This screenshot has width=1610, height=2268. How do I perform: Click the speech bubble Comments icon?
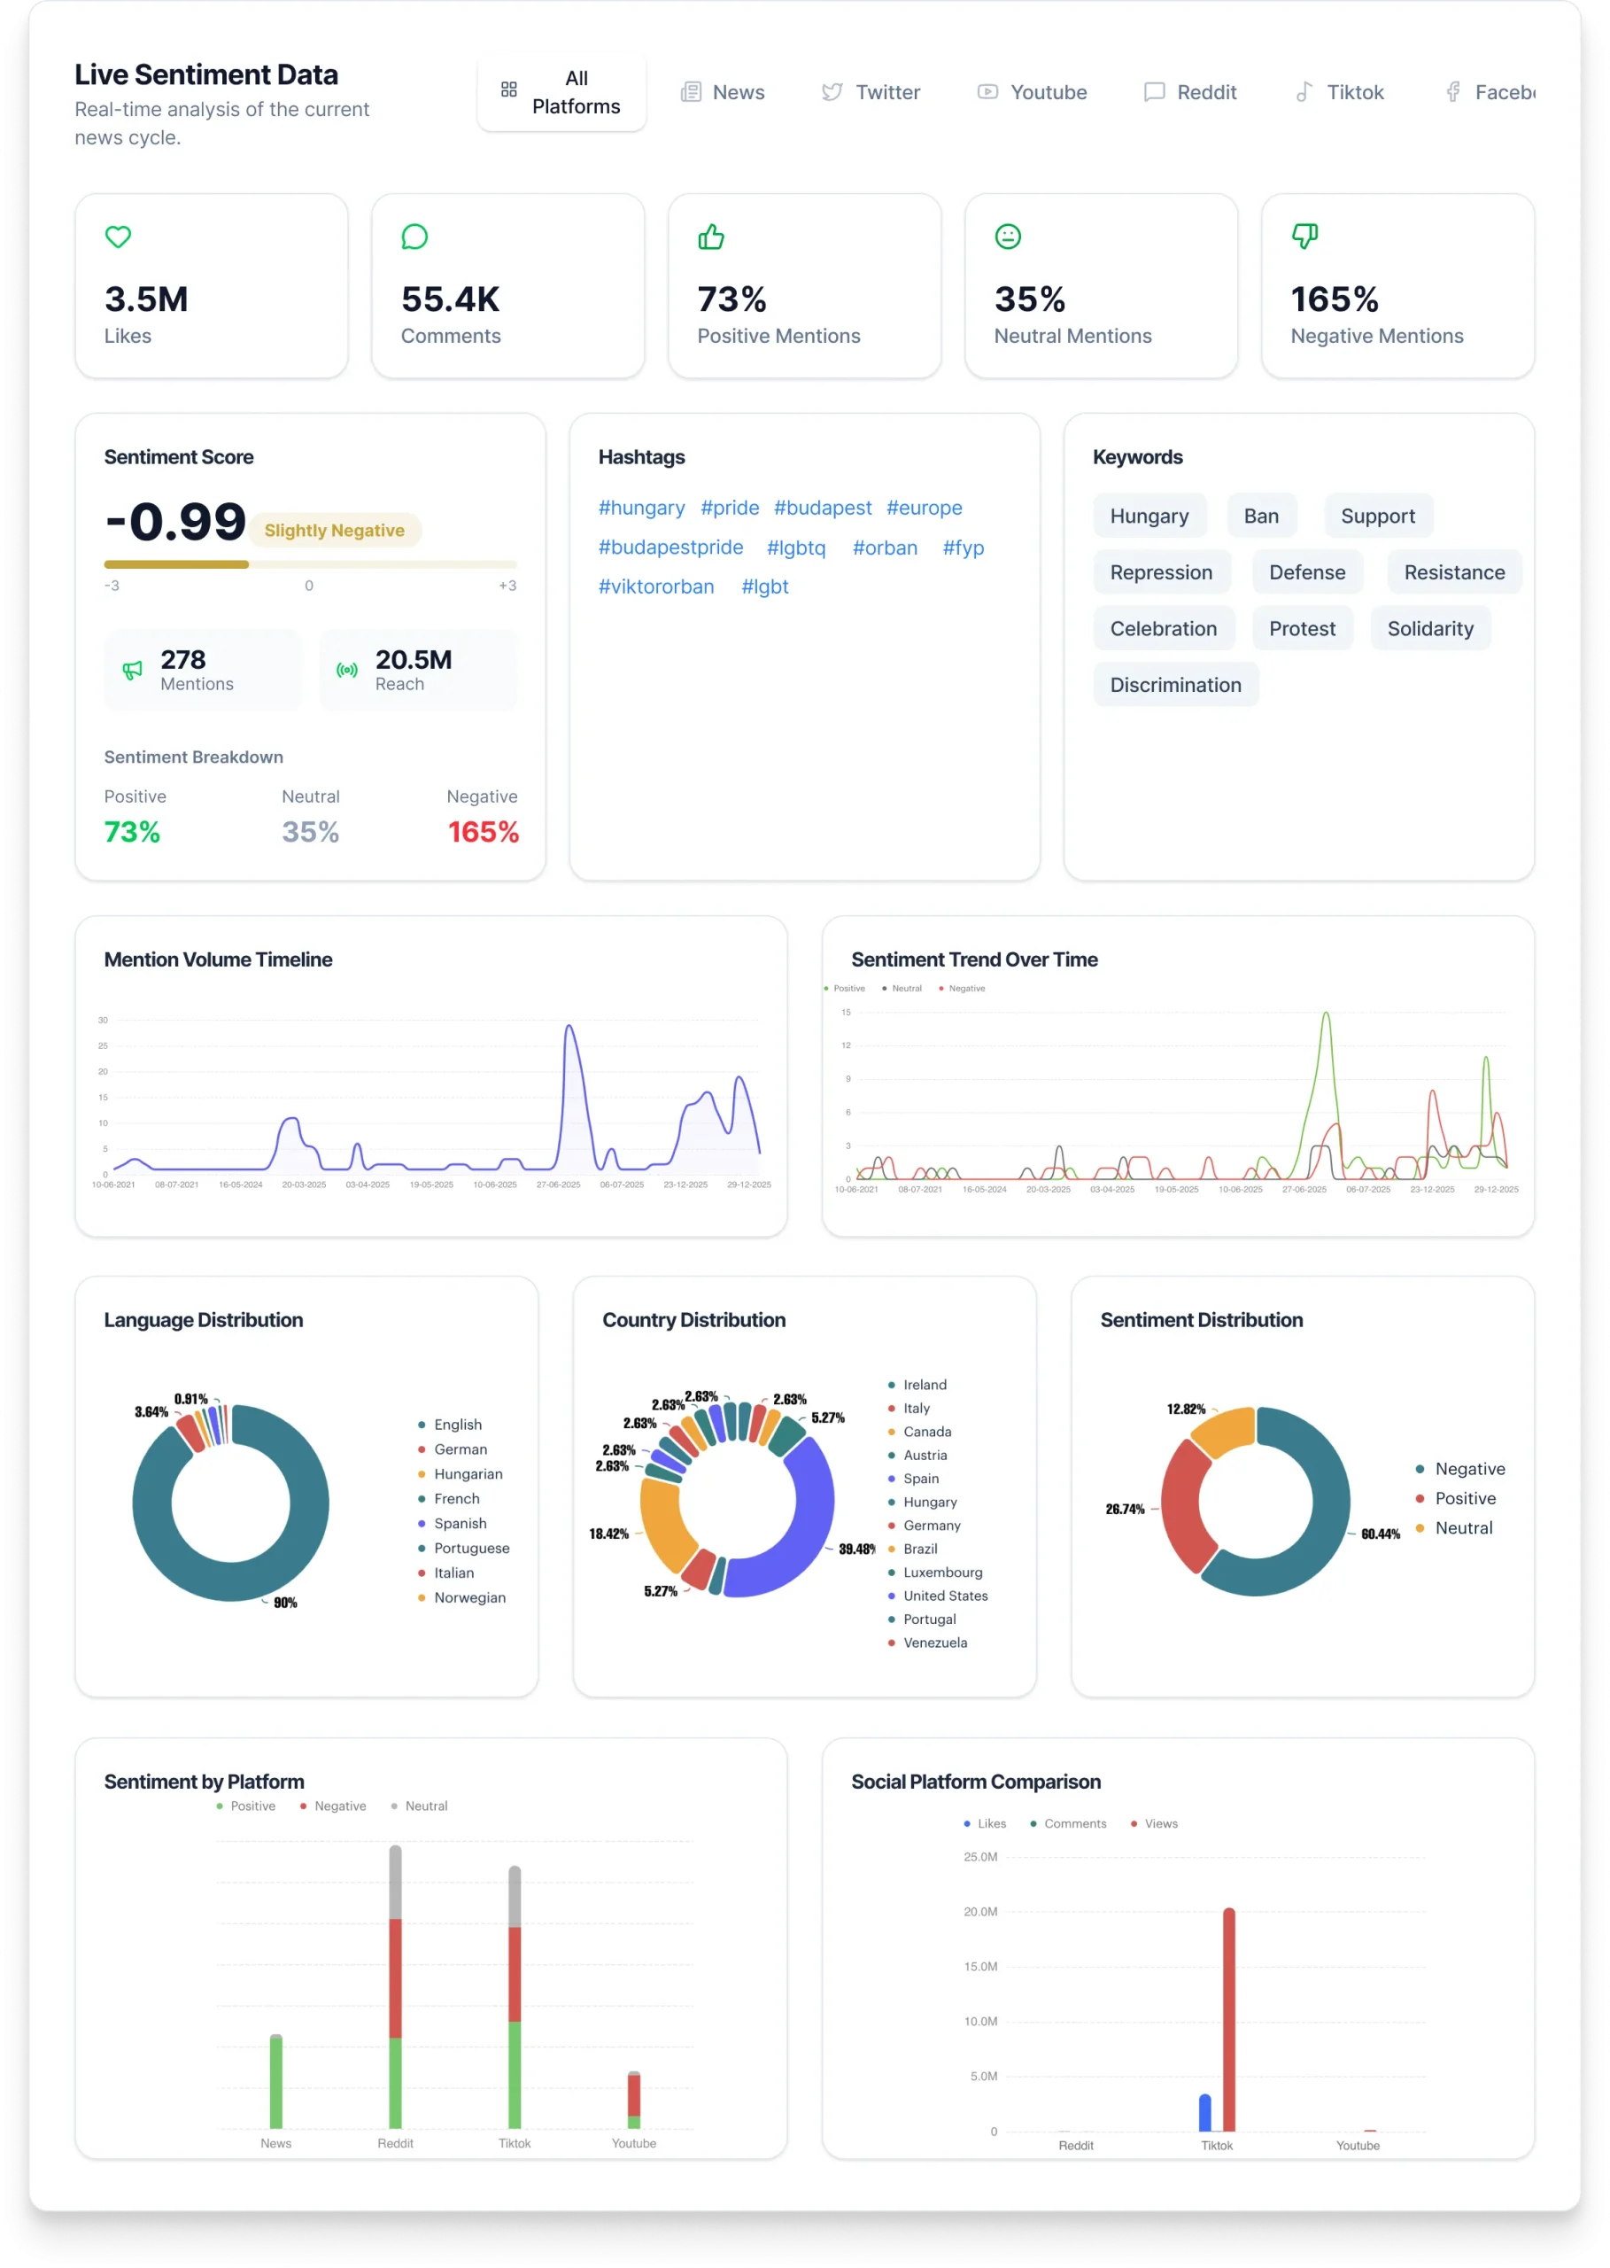pos(414,237)
